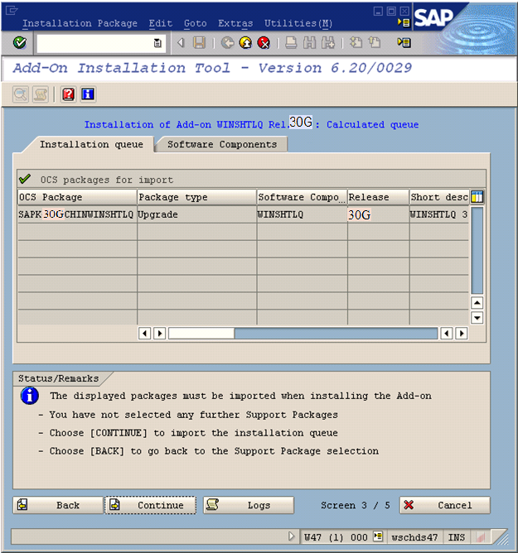This screenshot has width=518, height=553.
Task: Click the Find binoculars icon
Action: click(310, 43)
